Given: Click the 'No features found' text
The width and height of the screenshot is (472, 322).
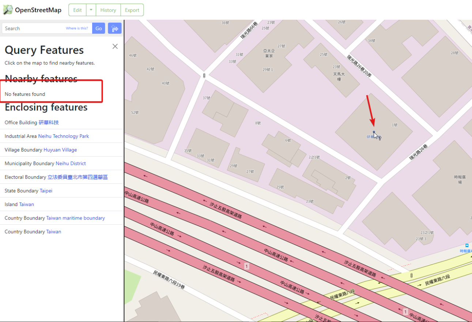Looking at the screenshot, I should click(x=25, y=94).
